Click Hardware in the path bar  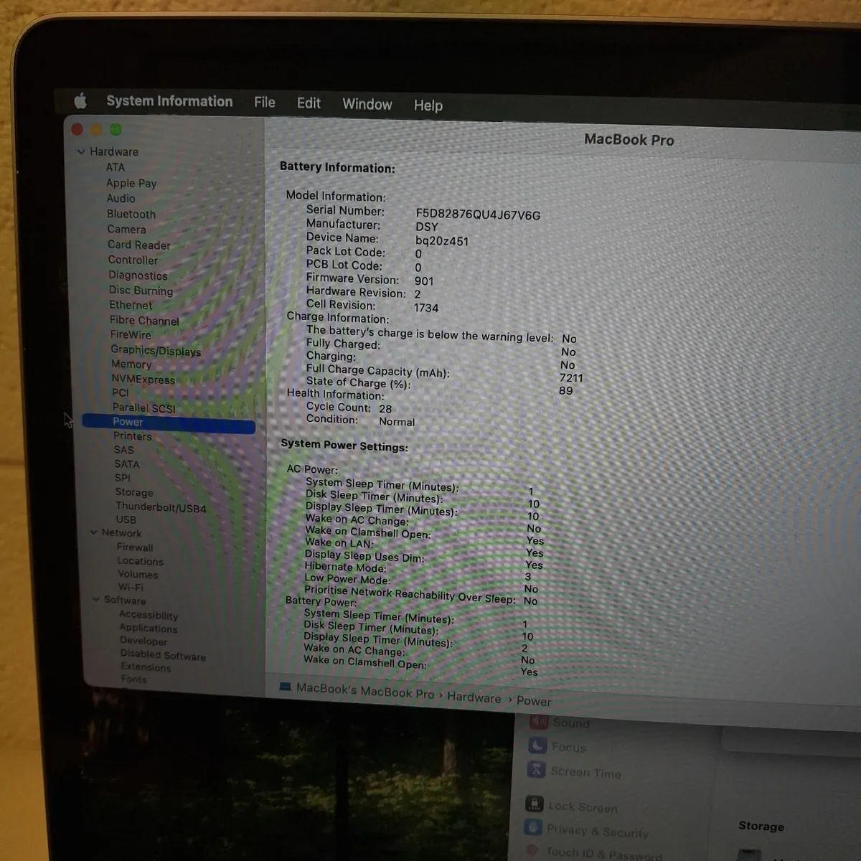[x=474, y=697]
